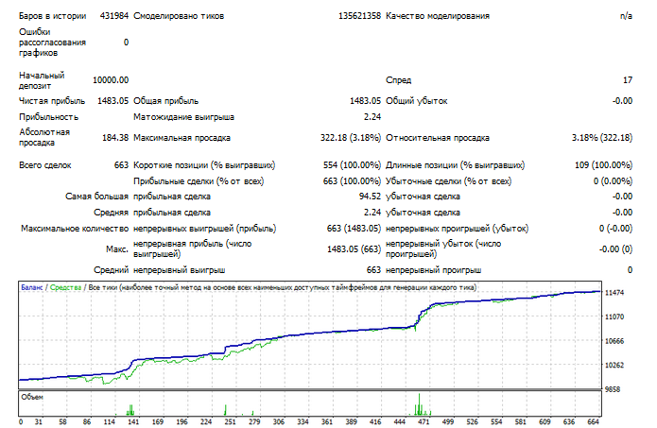Click the 'Короткие позиции (% выигравших)' label
This screenshot has width=657, height=428.
tap(204, 165)
